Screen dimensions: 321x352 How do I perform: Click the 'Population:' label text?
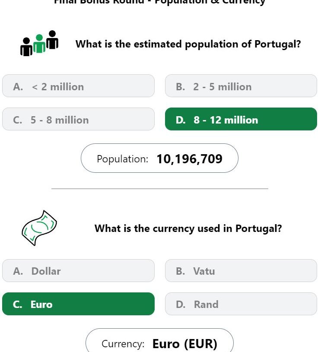(x=122, y=159)
